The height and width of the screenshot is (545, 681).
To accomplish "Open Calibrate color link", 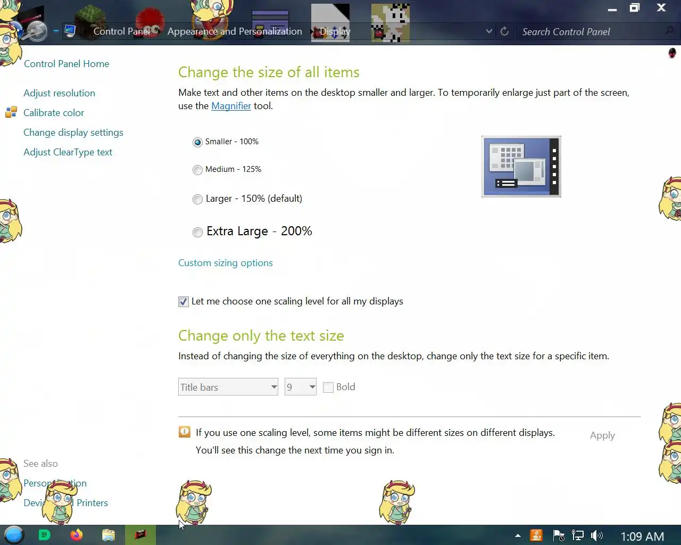I will pyautogui.click(x=54, y=113).
